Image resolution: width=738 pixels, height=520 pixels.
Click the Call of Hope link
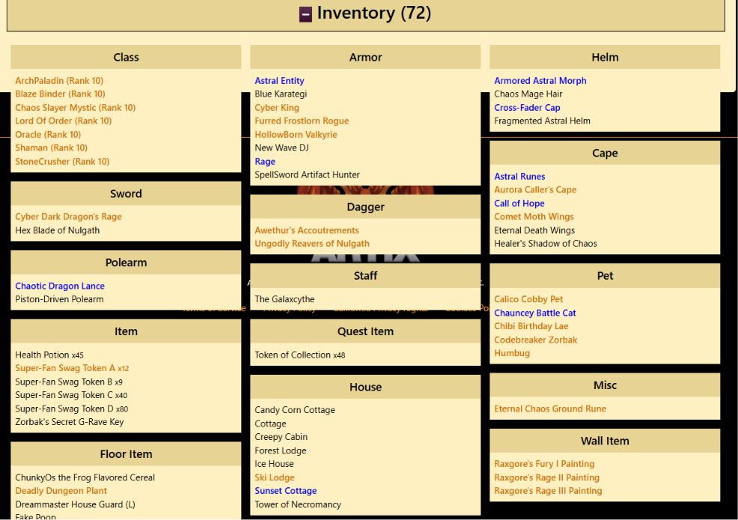(x=519, y=204)
